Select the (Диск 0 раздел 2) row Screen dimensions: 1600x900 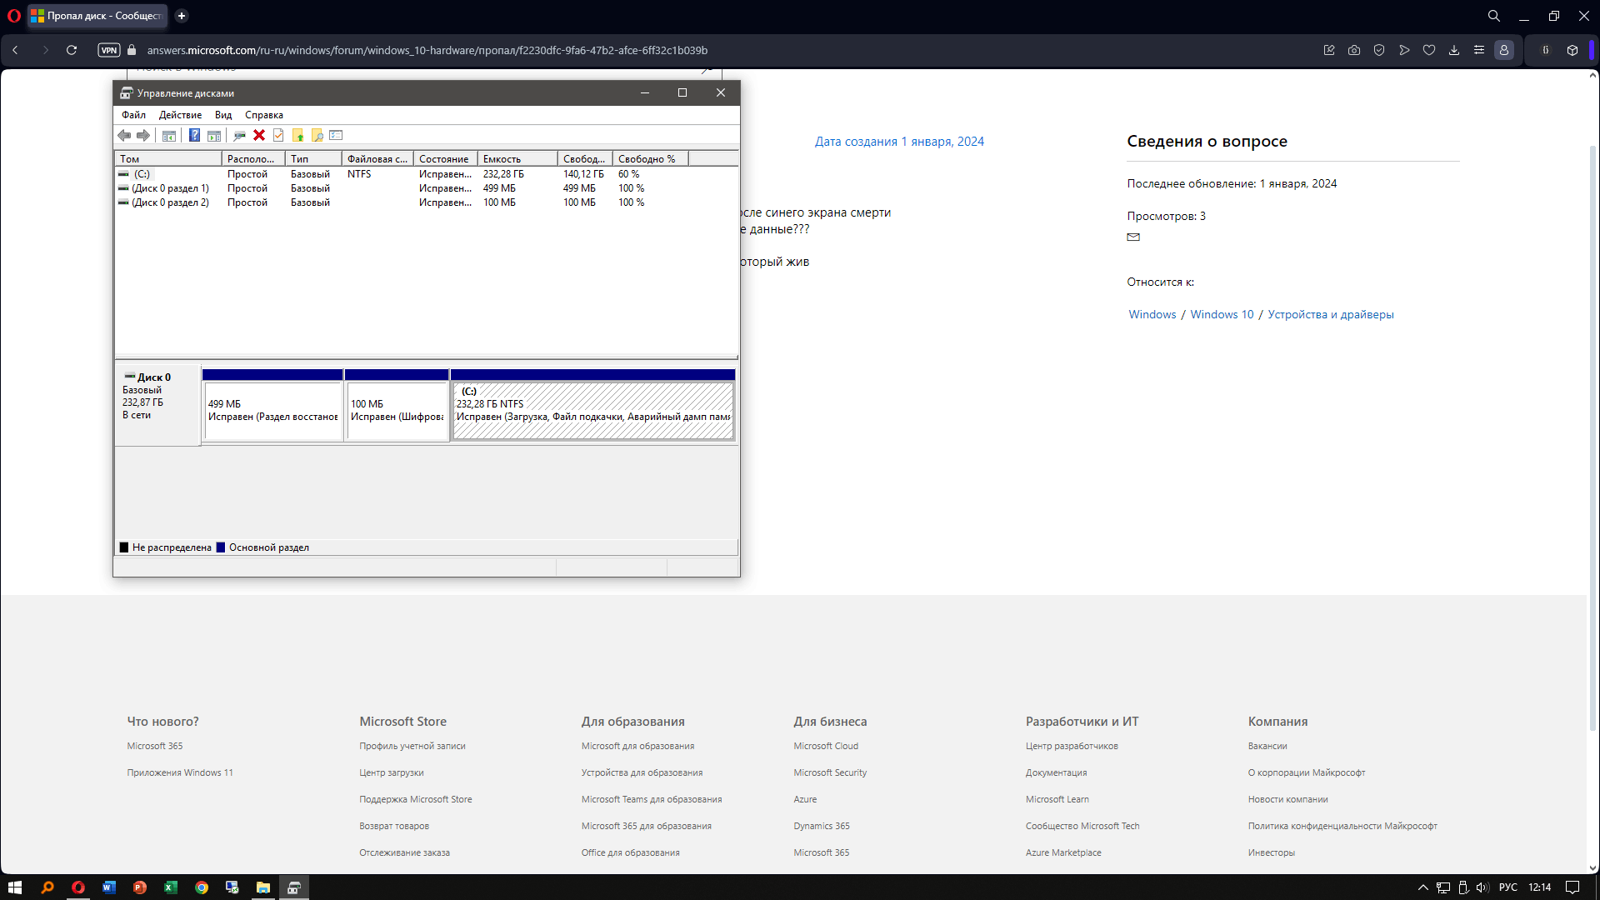pos(427,202)
